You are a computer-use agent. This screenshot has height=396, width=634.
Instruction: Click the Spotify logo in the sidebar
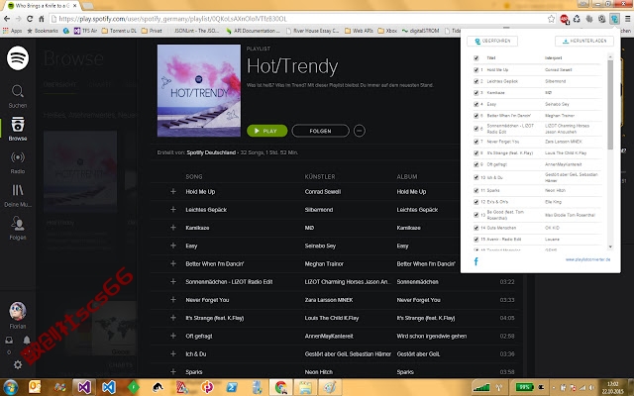[x=18, y=58]
